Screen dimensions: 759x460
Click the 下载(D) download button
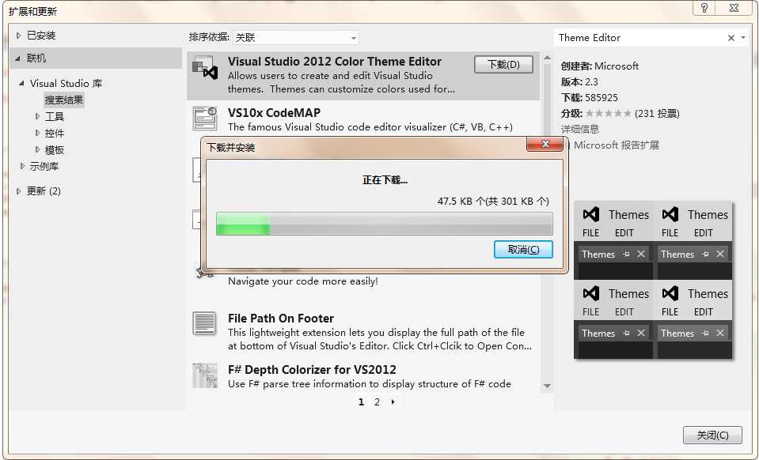(503, 64)
